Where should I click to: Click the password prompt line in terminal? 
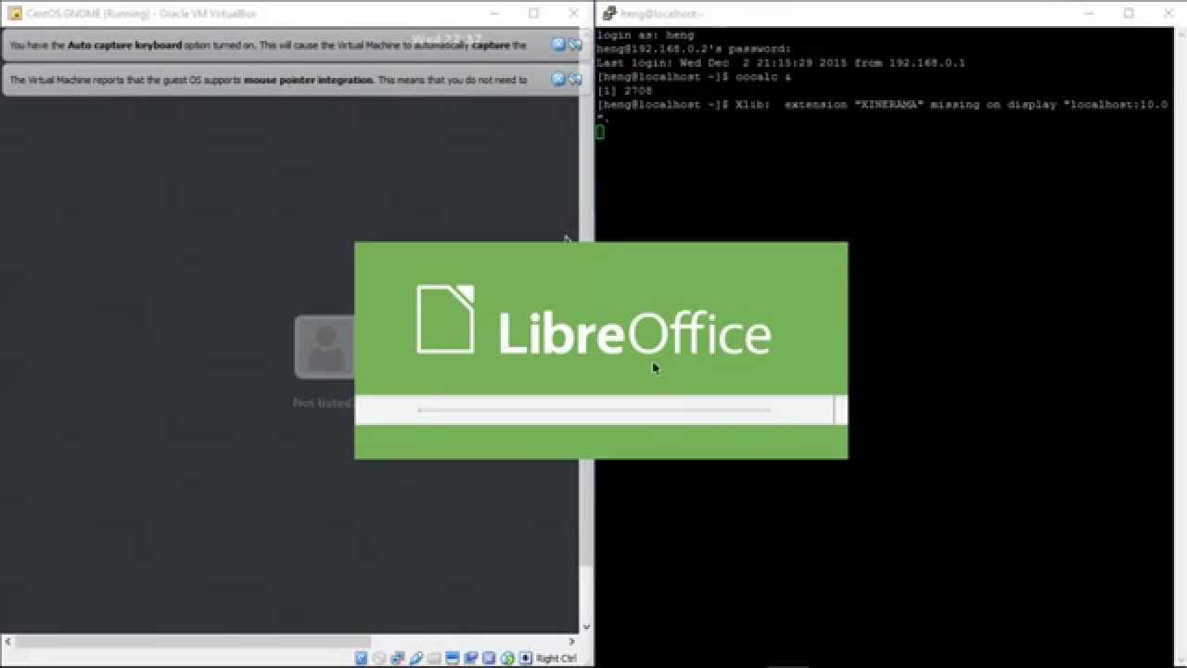click(x=695, y=49)
